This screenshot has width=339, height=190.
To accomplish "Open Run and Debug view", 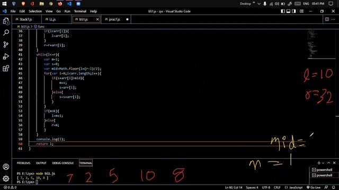I will point(6,56).
